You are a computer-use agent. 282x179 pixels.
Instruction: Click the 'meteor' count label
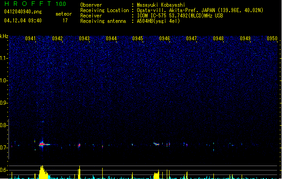(64, 14)
